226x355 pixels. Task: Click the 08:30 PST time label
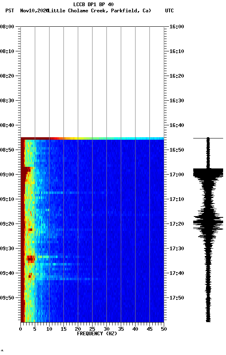(x=7, y=101)
